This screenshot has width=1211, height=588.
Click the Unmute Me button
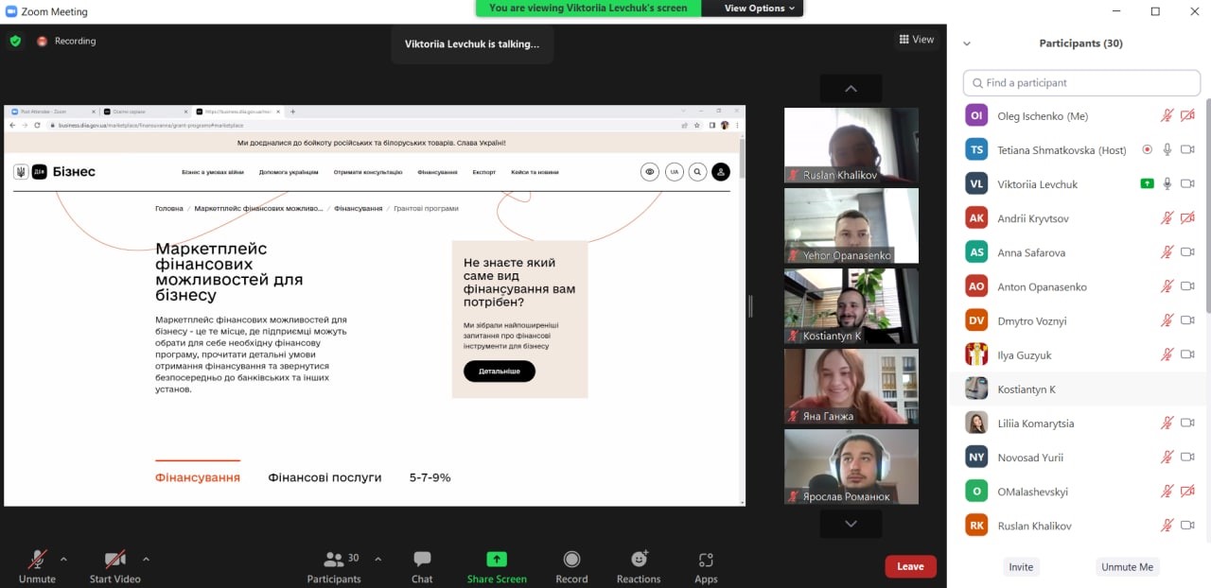pos(1126,566)
